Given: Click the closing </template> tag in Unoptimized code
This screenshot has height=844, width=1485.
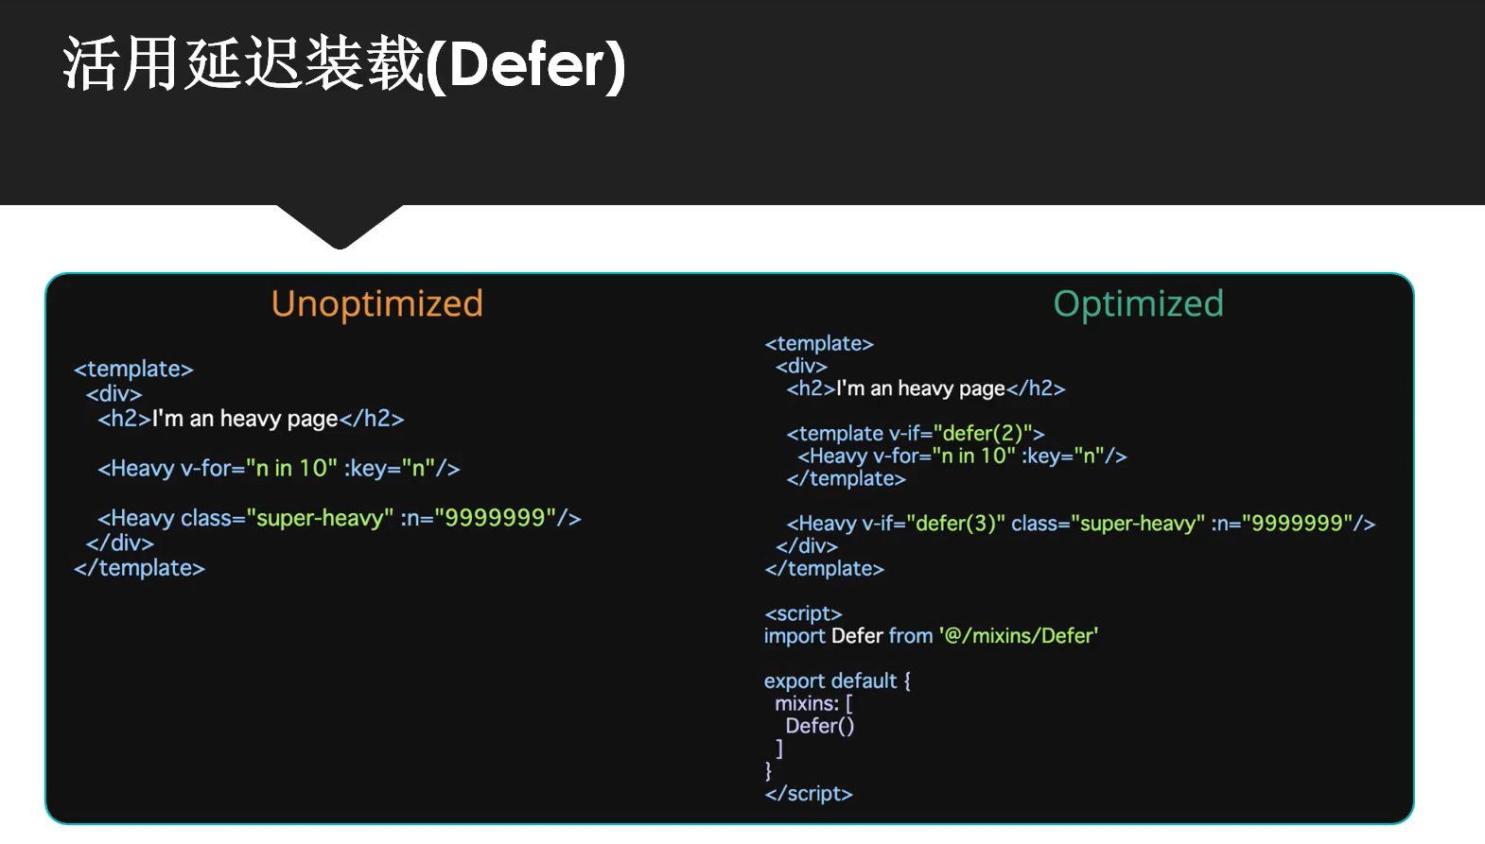Looking at the screenshot, I should pos(139,568).
